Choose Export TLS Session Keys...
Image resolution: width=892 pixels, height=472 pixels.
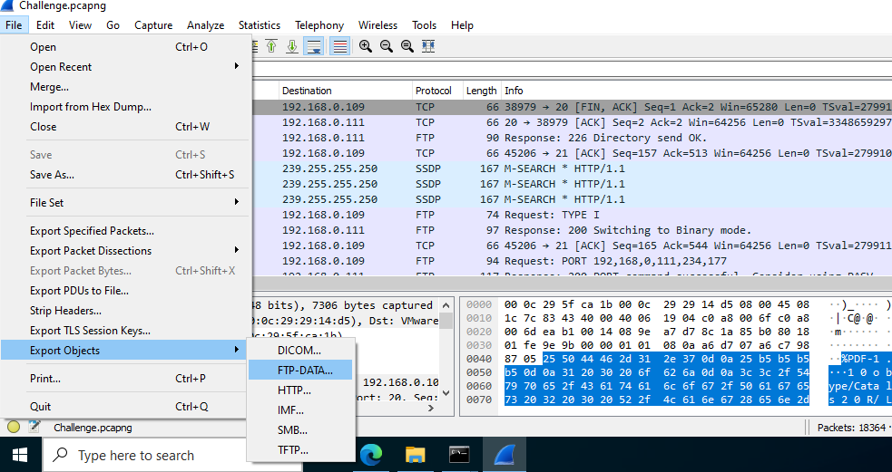pyautogui.click(x=125, y=330)
